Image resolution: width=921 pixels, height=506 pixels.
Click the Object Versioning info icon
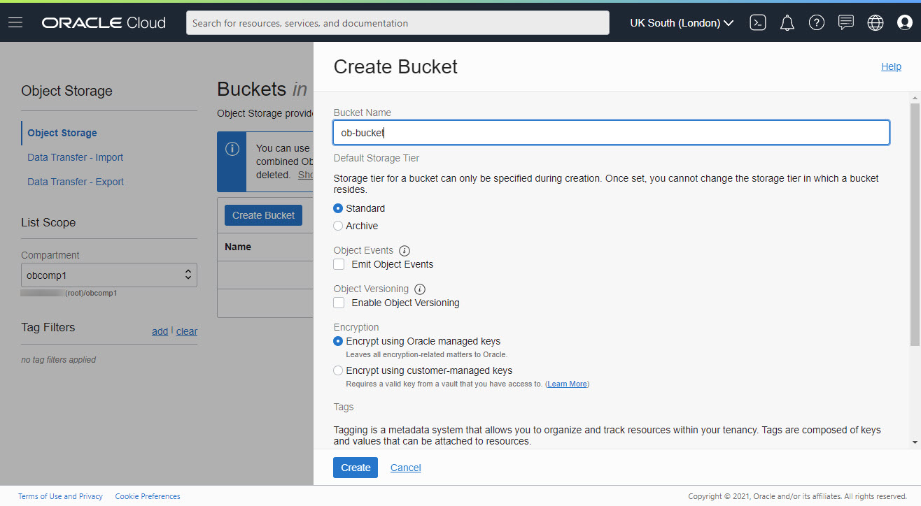coord(420,289)
